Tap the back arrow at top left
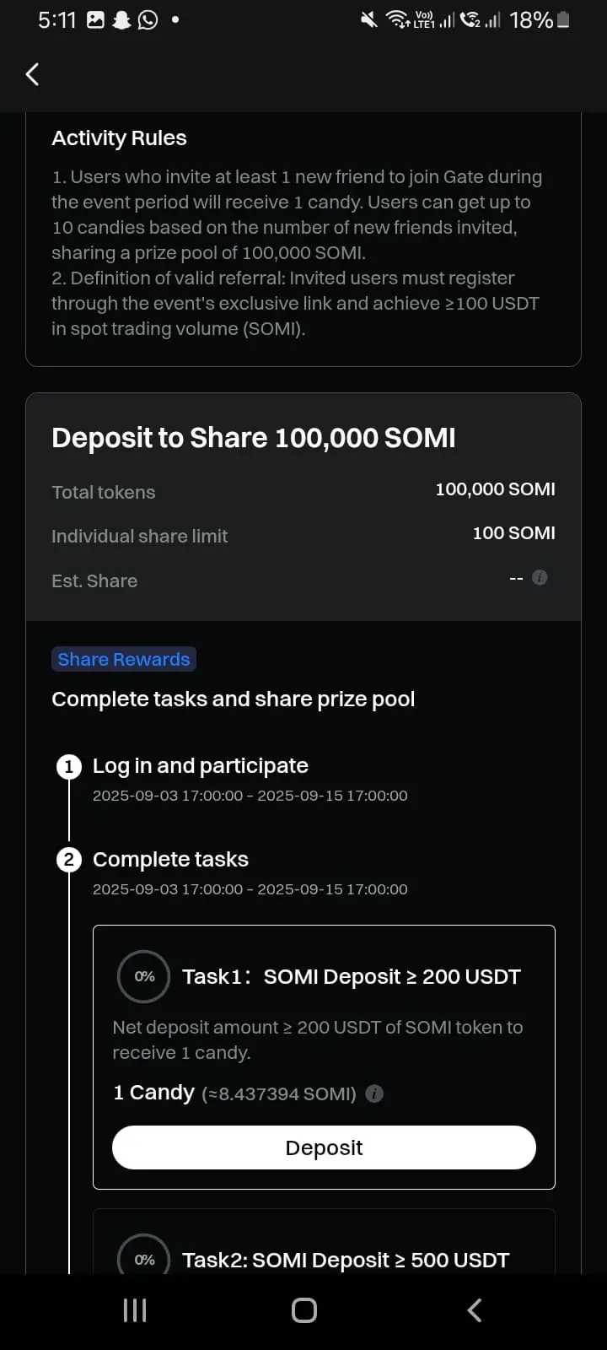The width and height of the screenshot is (607, 1350). (x=32, y=74)
